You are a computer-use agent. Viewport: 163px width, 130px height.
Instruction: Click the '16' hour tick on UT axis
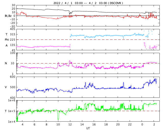(94, 124)
